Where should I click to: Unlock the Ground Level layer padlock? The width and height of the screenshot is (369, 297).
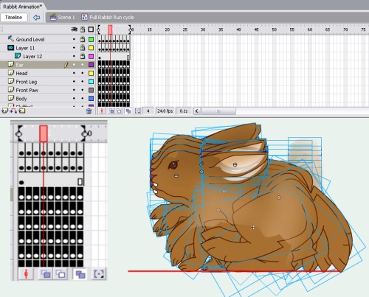tap(83, 39)
